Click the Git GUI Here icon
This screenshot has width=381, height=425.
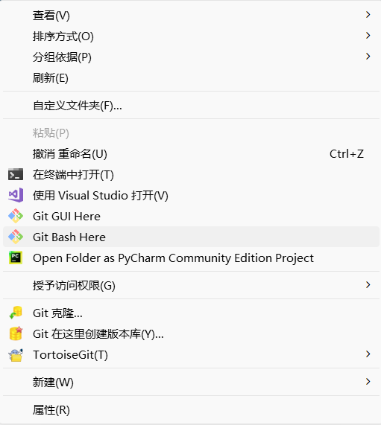16,216
